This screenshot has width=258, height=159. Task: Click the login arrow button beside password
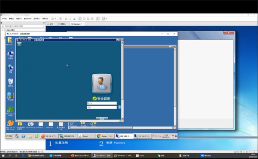click(x=119, y=107)
